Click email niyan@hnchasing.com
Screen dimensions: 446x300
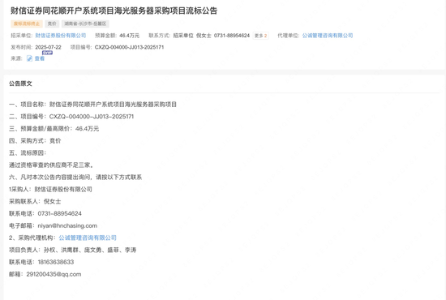point(67,225)
